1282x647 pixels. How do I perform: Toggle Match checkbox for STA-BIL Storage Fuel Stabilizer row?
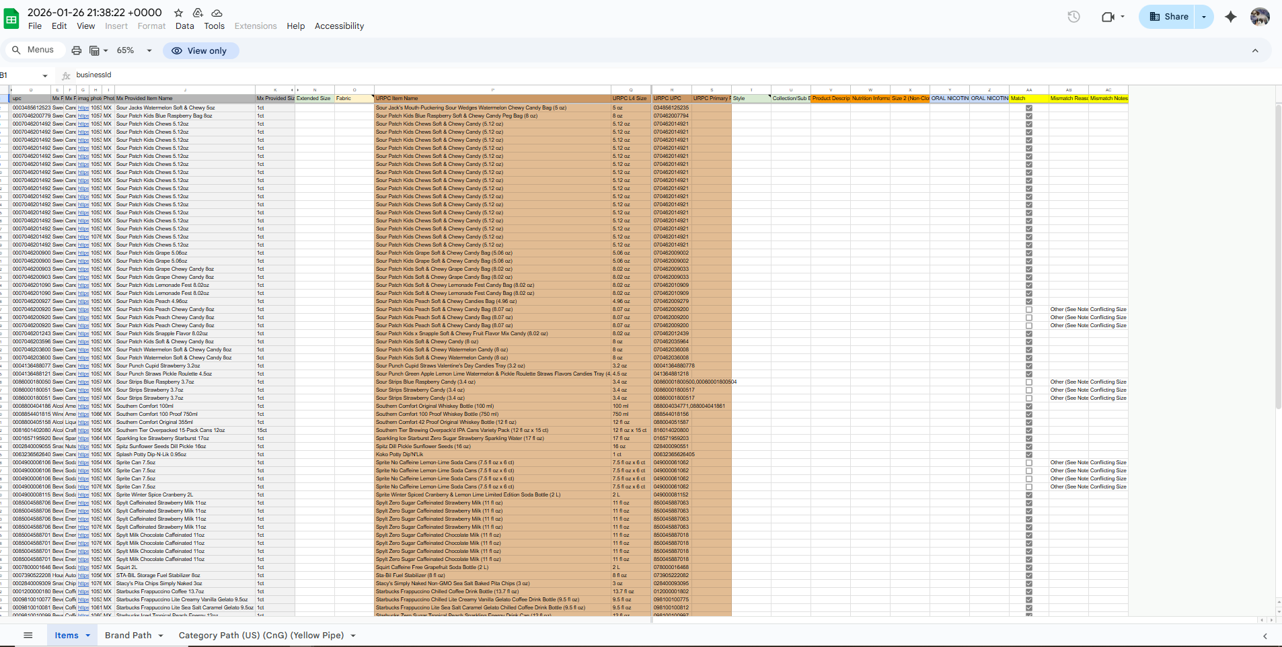point(1029,575)
